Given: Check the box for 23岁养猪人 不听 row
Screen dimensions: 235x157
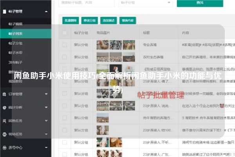Looking at the screenshot, I should pyautogui.click(x=65, y=142).
